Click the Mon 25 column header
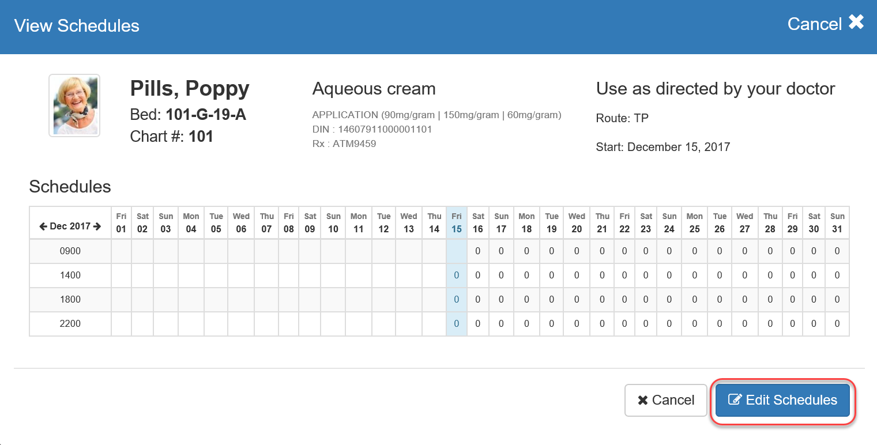Image resolution: width=877 pixels, height=445 pixels. click(694, 223)
